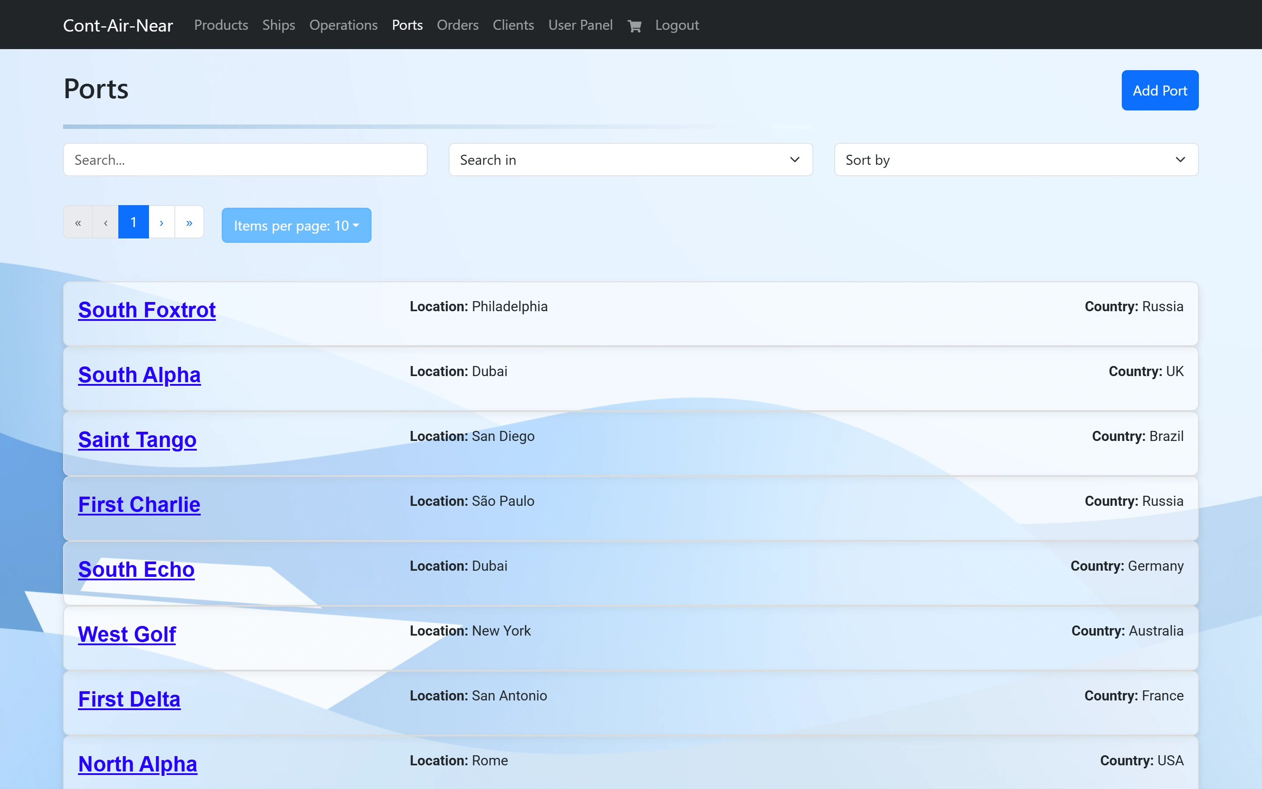Open Orders in the navbar
The image size is (1262, 789).
point(457,25)
